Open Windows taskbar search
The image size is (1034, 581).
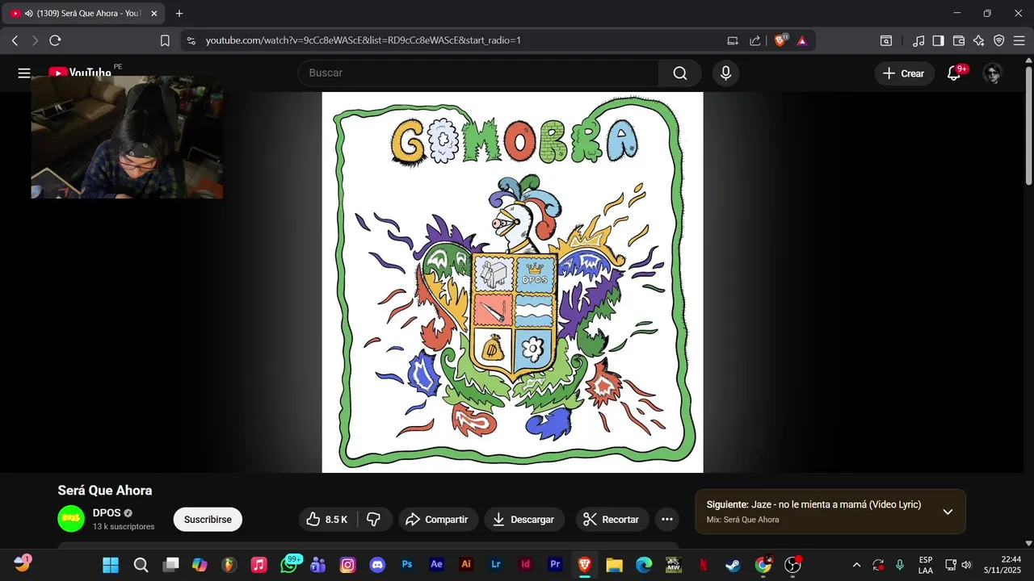coord(141,565)
